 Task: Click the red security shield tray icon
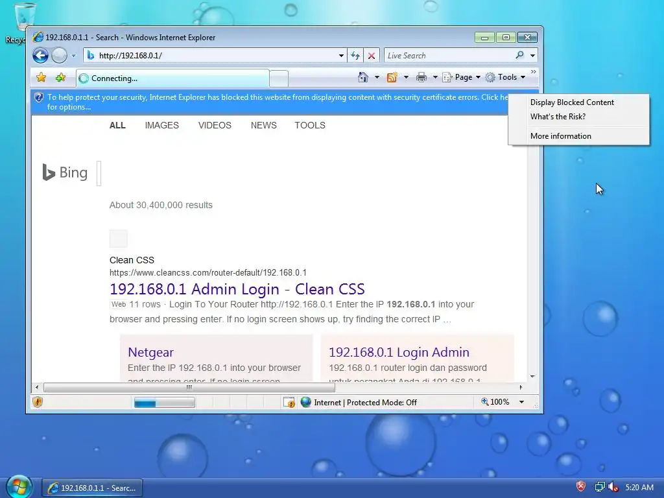point(581,486)
